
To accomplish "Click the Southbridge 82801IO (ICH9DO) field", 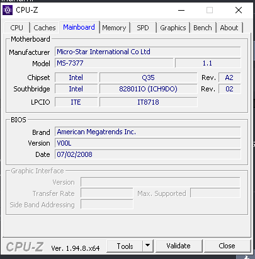I will 149,89.
